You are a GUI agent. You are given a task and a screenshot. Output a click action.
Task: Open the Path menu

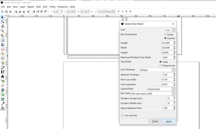(x=39, y=7)
